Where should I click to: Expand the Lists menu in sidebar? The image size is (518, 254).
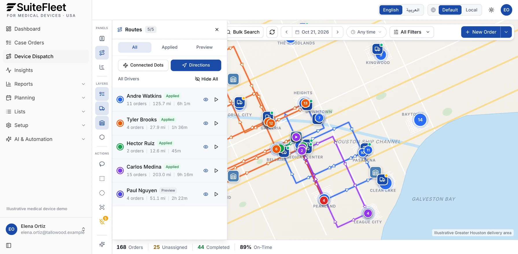46,112
